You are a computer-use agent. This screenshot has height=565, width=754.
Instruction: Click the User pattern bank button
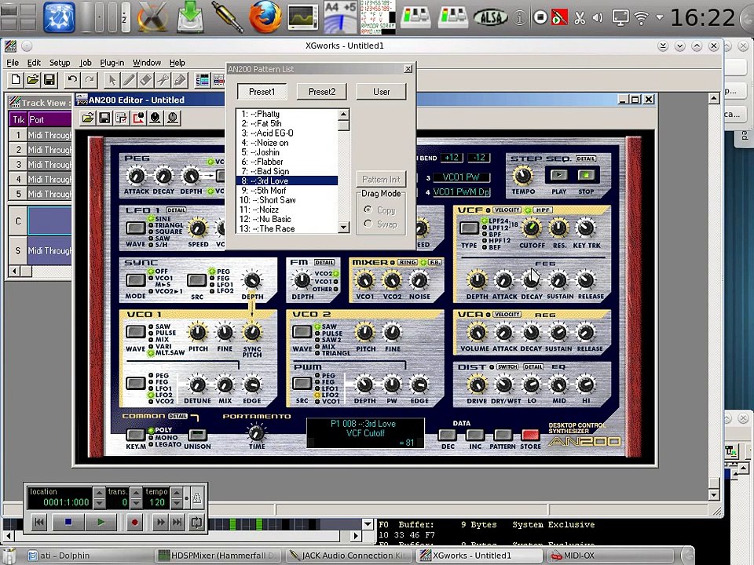tap(382, 92)
